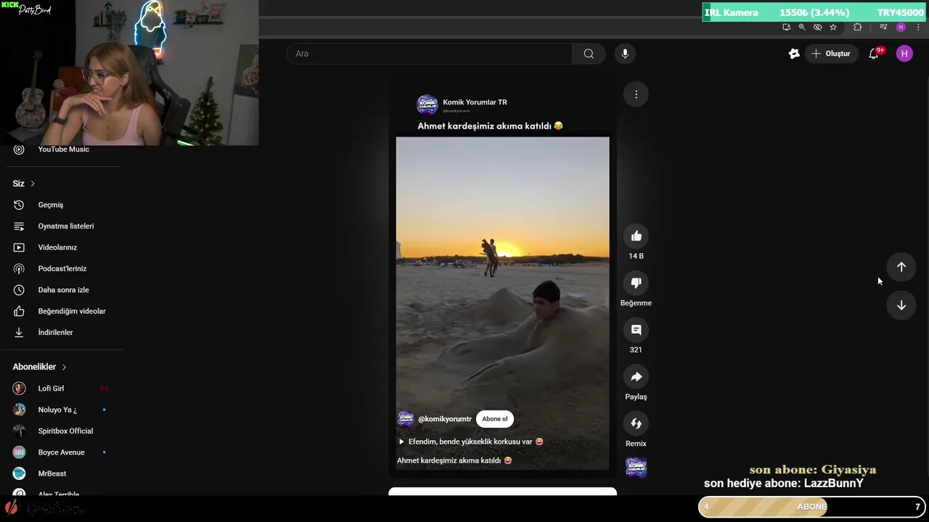Start voice search with microphone icon
This screenshot has height=522, width=929.
click(625, 54)
